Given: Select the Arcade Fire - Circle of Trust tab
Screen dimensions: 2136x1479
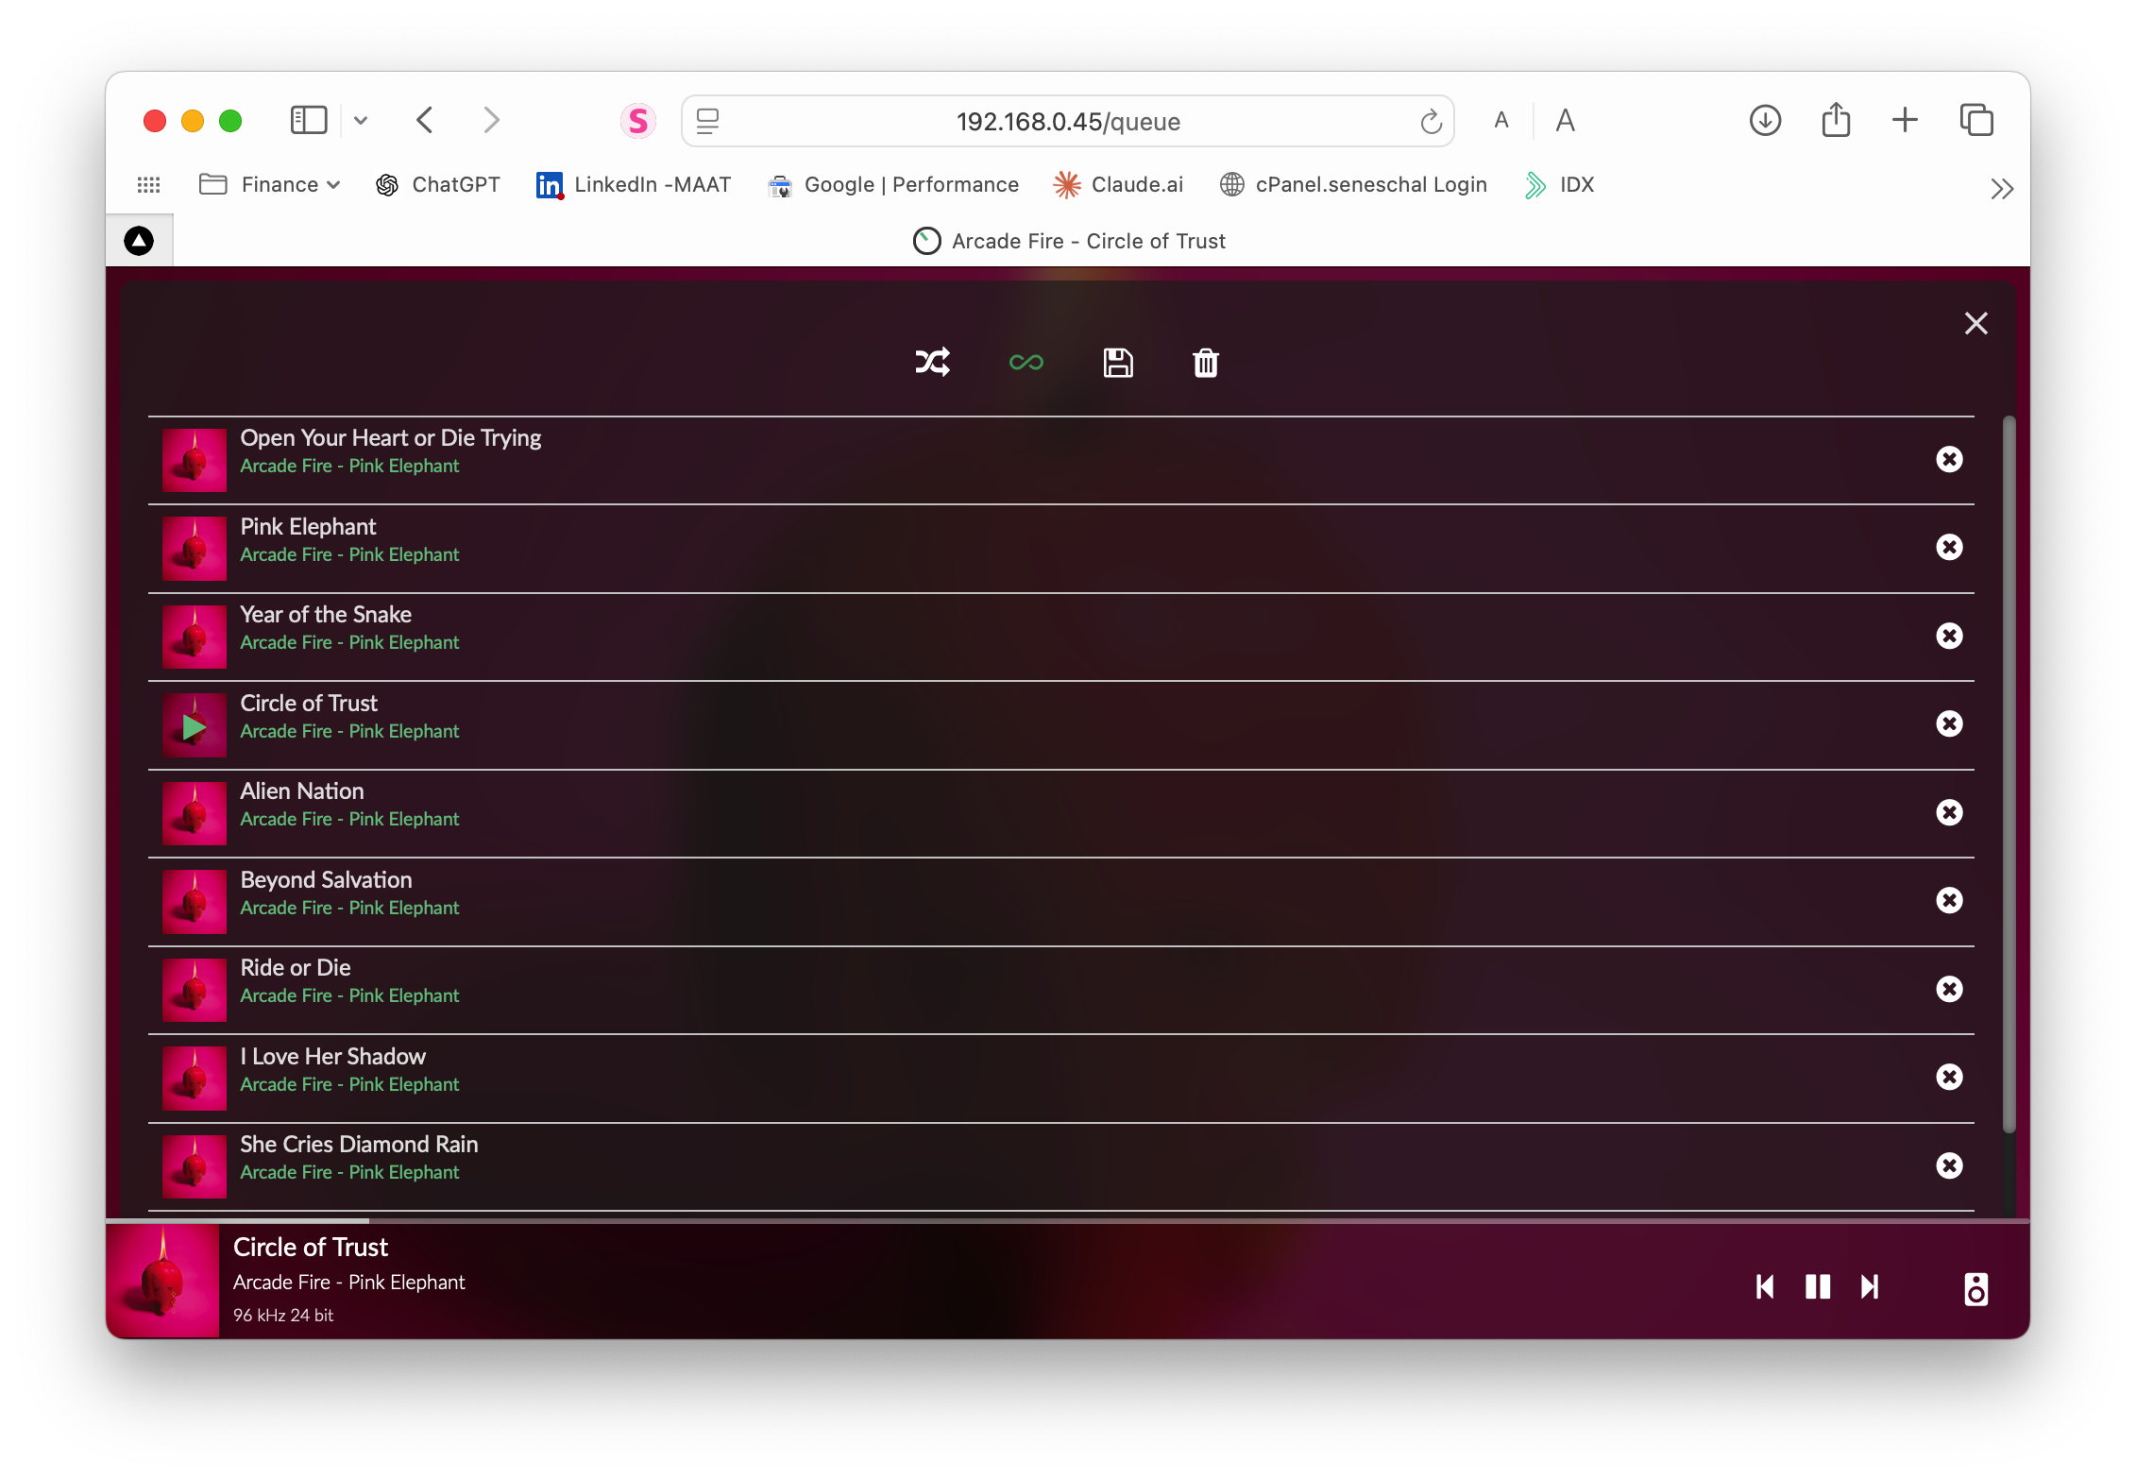Looking at the screenshot, I should pyautogui.click(x=1069, y=242).
